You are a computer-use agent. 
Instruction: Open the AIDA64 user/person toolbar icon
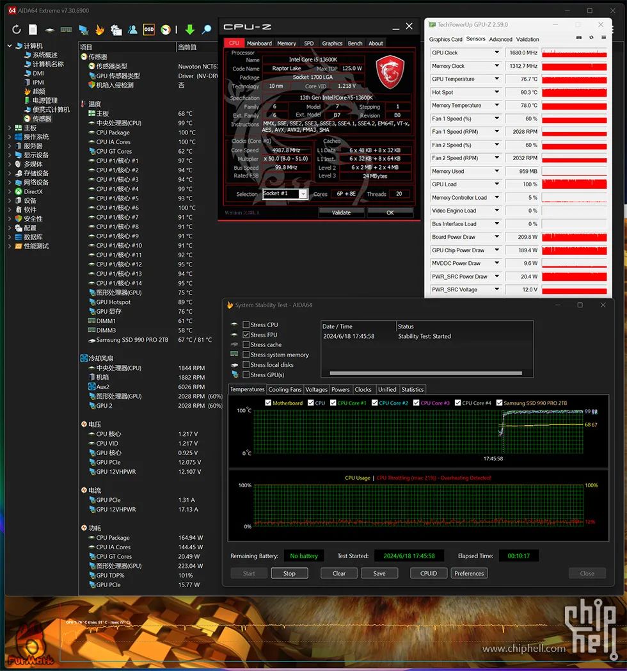(x=132, y=29)
